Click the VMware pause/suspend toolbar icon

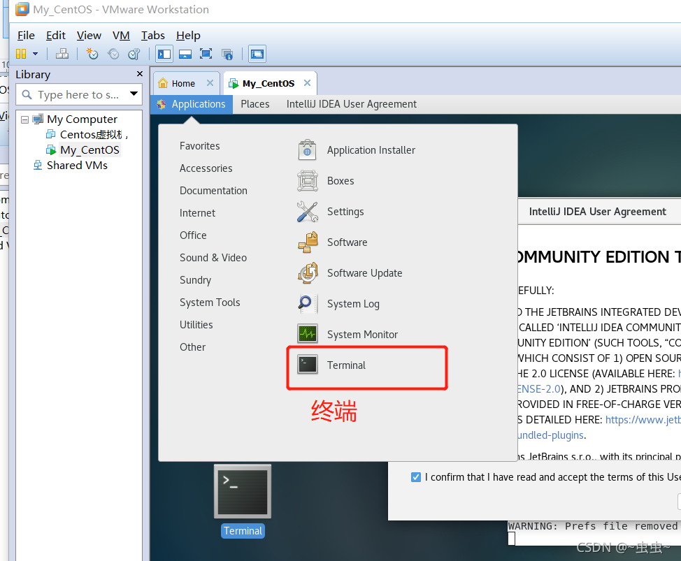tap(21, 54)
